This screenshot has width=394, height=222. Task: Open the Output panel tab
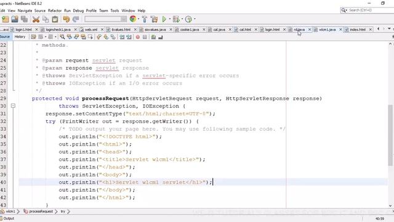tap(7, 218)
